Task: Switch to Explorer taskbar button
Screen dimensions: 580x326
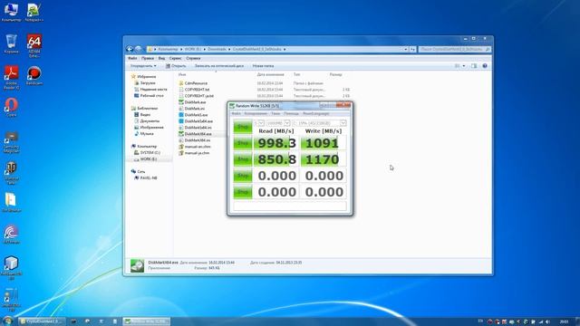Action: [42, 321]
